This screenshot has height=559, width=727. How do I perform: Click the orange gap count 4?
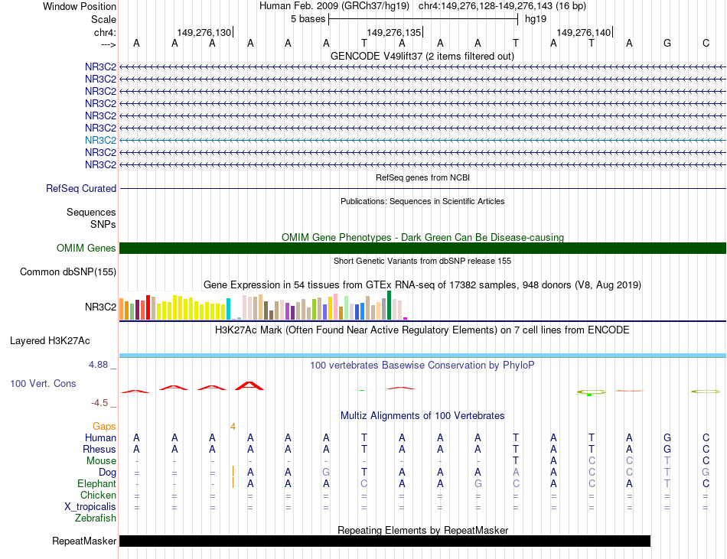coord(233,427)
